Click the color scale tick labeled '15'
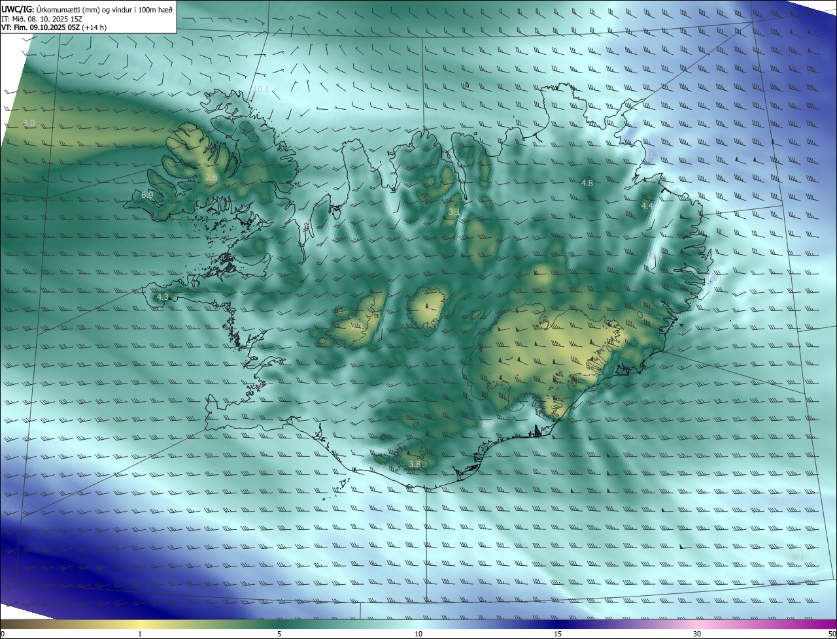The image size is (837, 639). coord(558,634)
